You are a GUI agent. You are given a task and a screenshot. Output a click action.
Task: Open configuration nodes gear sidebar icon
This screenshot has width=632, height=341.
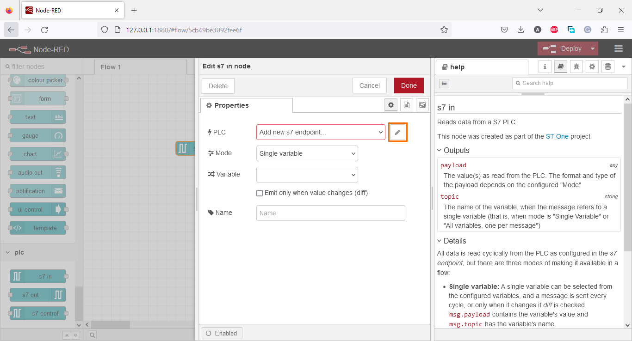click(592, 67)
